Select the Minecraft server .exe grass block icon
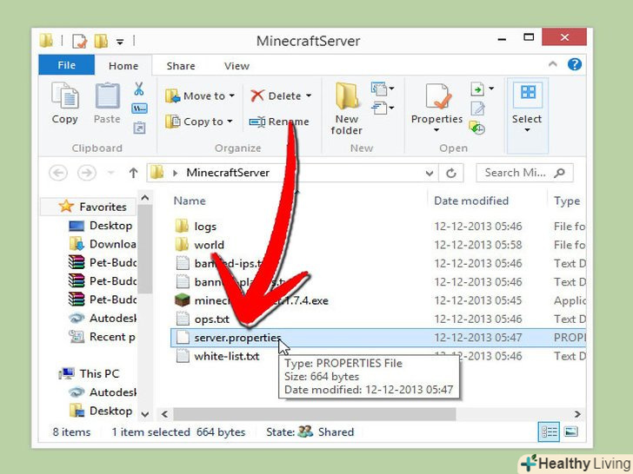Screen dimensions: 633x474 coord(183,300)
